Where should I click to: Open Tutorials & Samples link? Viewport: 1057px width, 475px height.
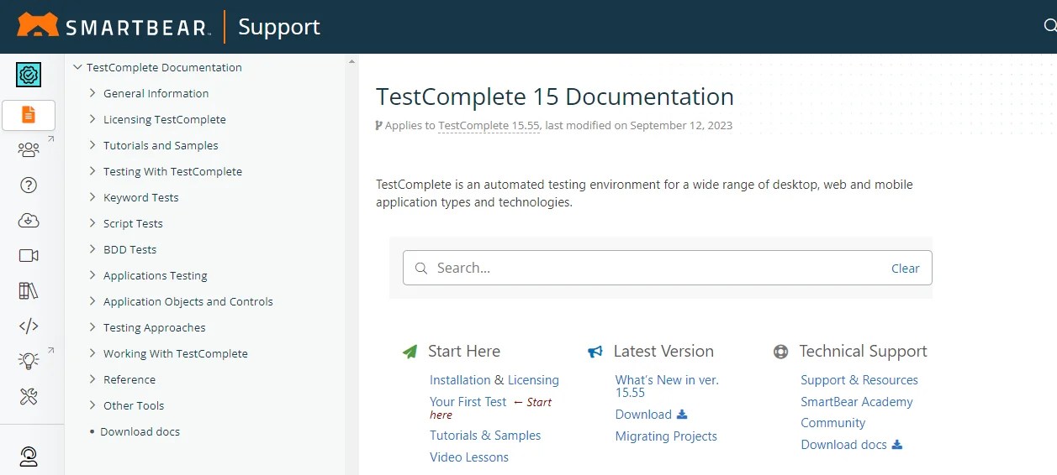click(x=485, y=436)
